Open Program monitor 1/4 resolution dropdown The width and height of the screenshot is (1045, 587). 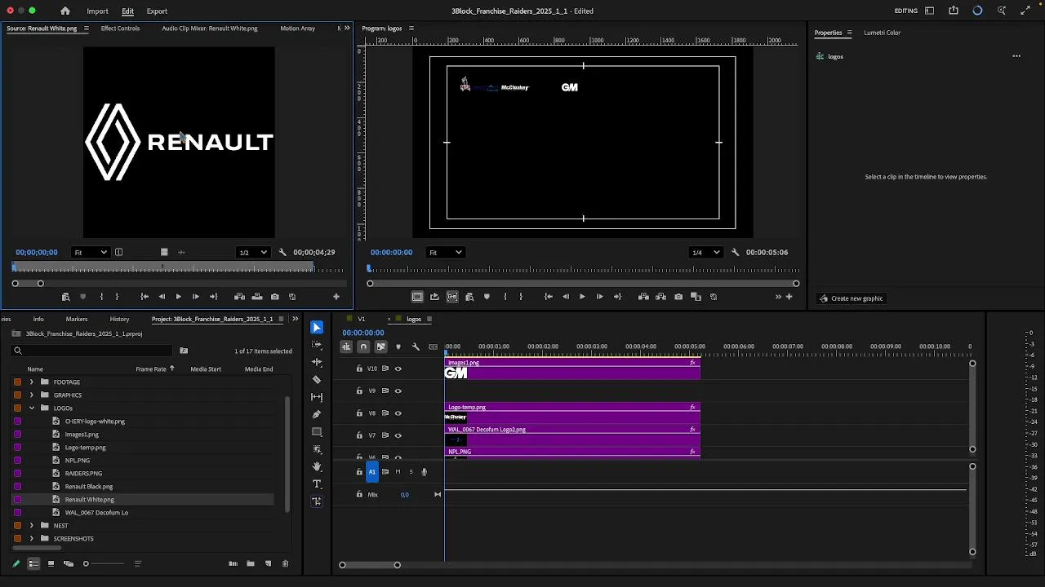tap(706, 252)
